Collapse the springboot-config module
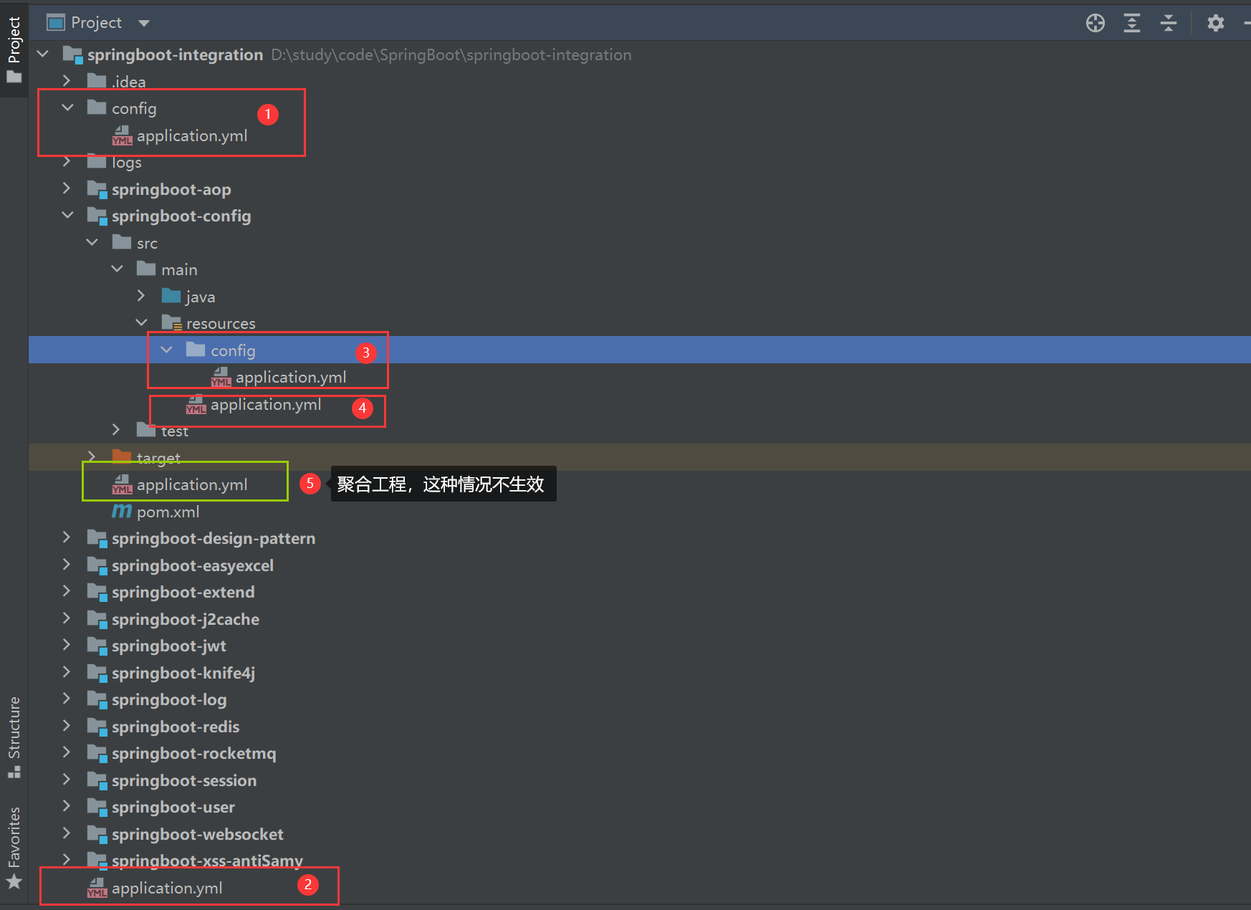Viewport: 1251px width, 910px height. click(67, 215)
